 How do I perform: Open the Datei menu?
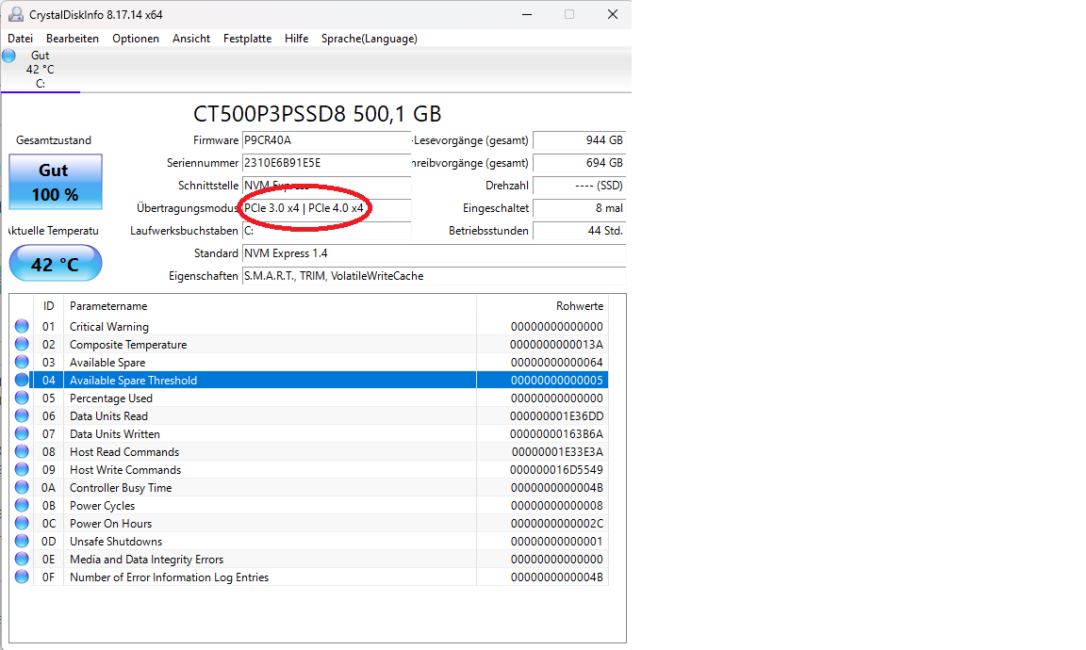pos(20,39)
